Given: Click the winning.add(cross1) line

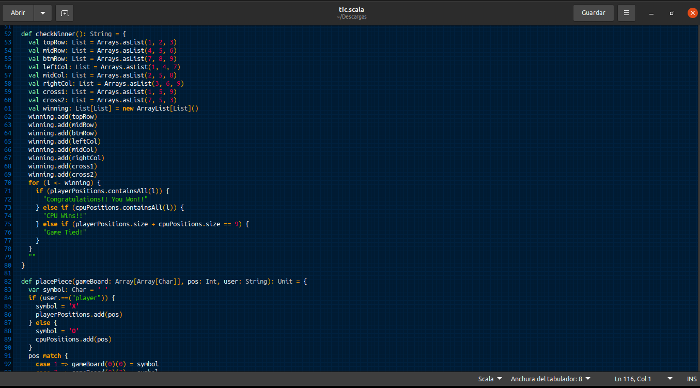Looking at the screenshot, I should click(x=63, y=166).
